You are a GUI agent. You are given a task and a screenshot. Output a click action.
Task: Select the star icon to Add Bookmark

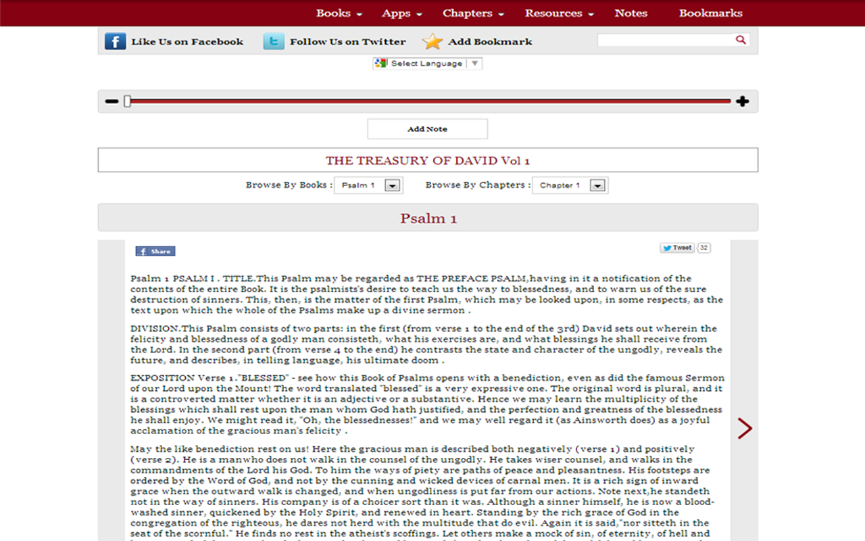coord(432,41)
